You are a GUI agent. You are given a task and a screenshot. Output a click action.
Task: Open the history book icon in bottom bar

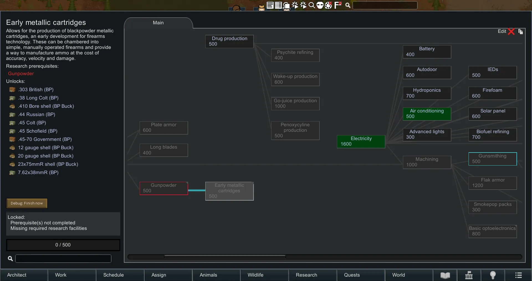pyautogui.click(x=445, y=275)
